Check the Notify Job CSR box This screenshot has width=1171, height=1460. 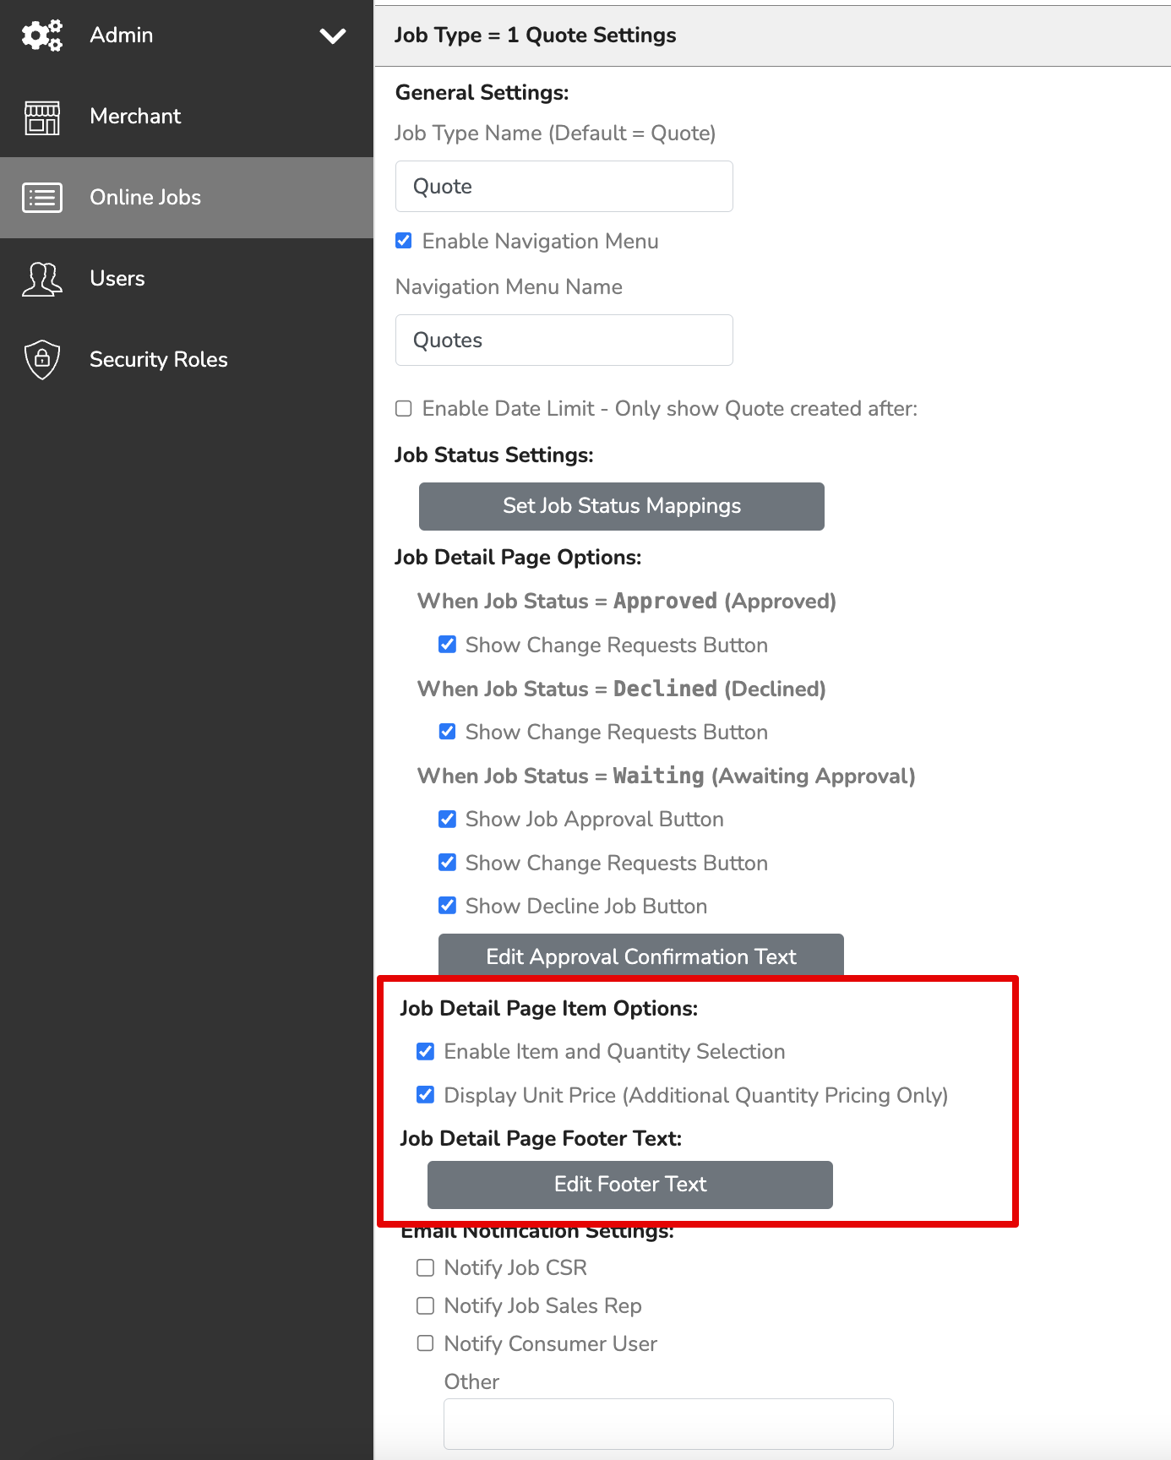(x=426, y=1267)
